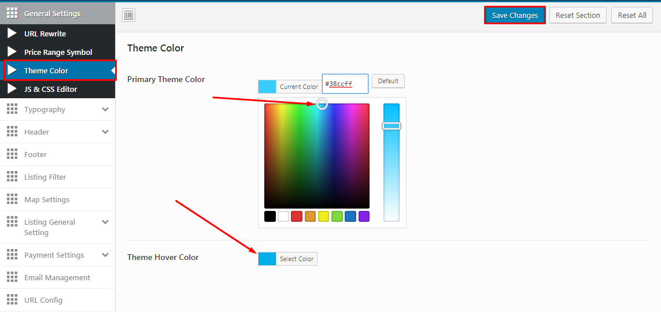This screenshot has height=312, width=661.
Task: Click the Reset Section button
Action: click(x=578, y=16)
